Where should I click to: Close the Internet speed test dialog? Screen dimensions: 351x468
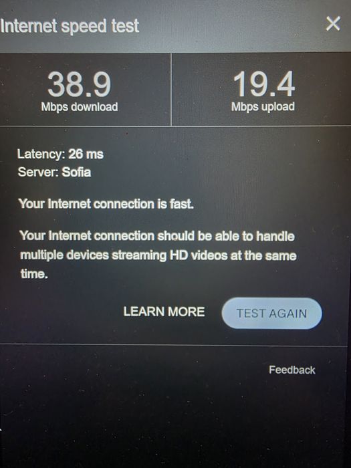(333, 23)
